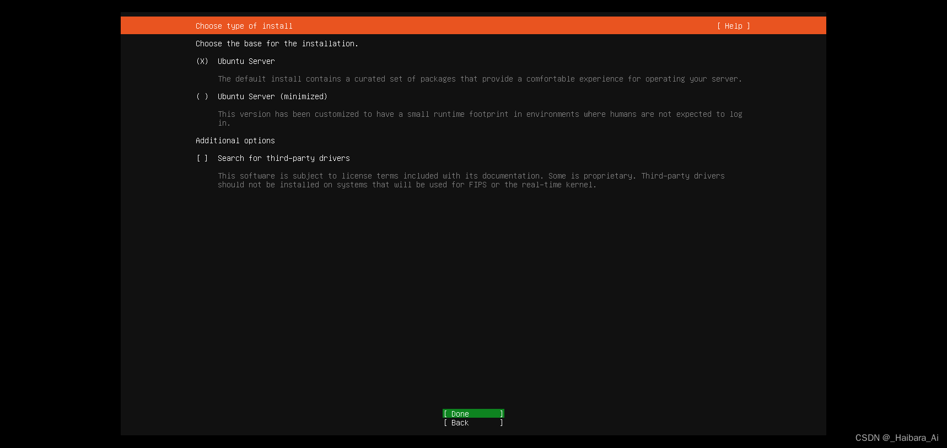Select the Ubuntu Server radio option
Screen dimensions: 947x448
coord(202,61)
